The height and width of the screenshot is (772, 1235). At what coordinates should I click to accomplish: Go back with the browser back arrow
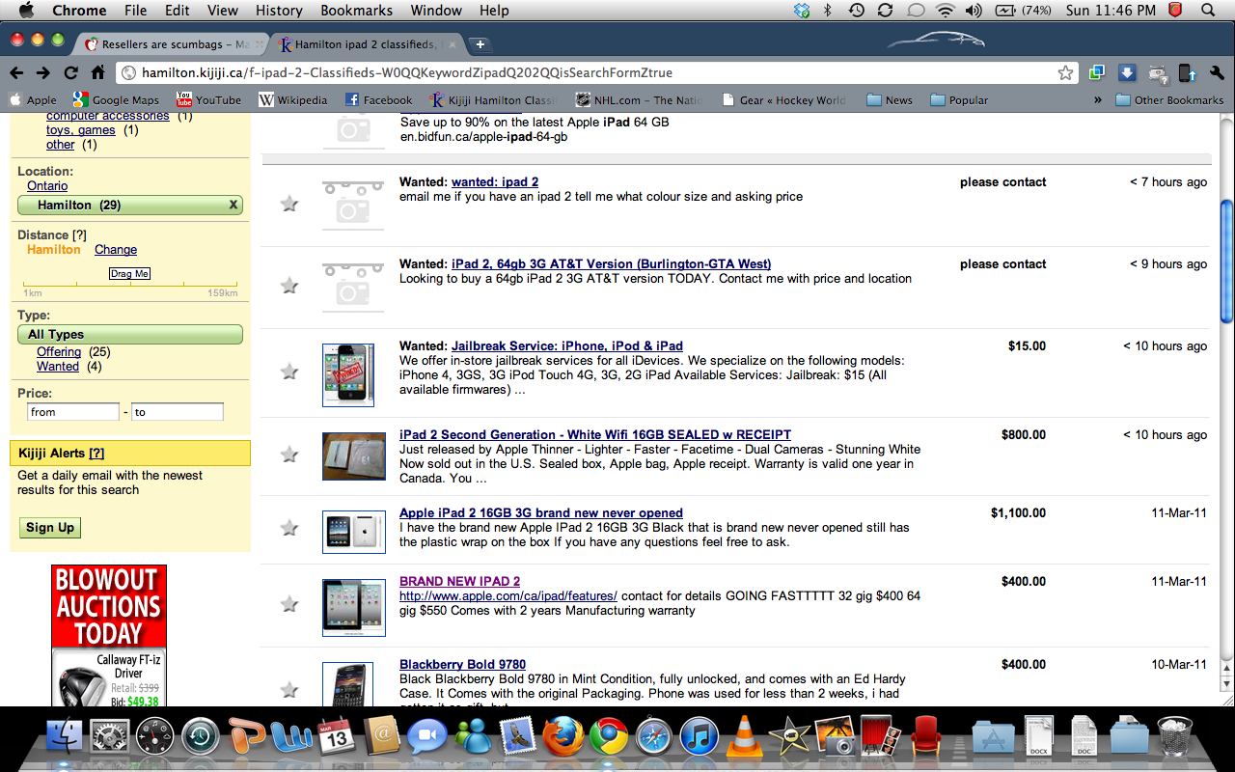pyautogui.click(x=16, y=73)
